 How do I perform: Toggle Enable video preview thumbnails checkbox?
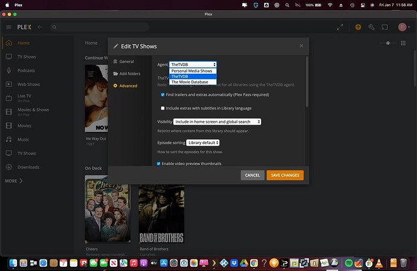[x=158, y=164]
